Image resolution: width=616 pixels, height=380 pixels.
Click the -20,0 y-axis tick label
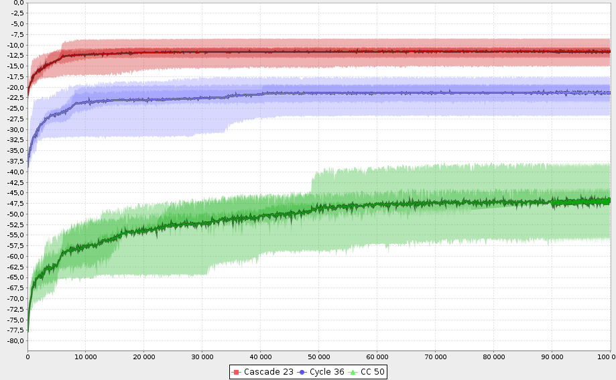[14, 87]
